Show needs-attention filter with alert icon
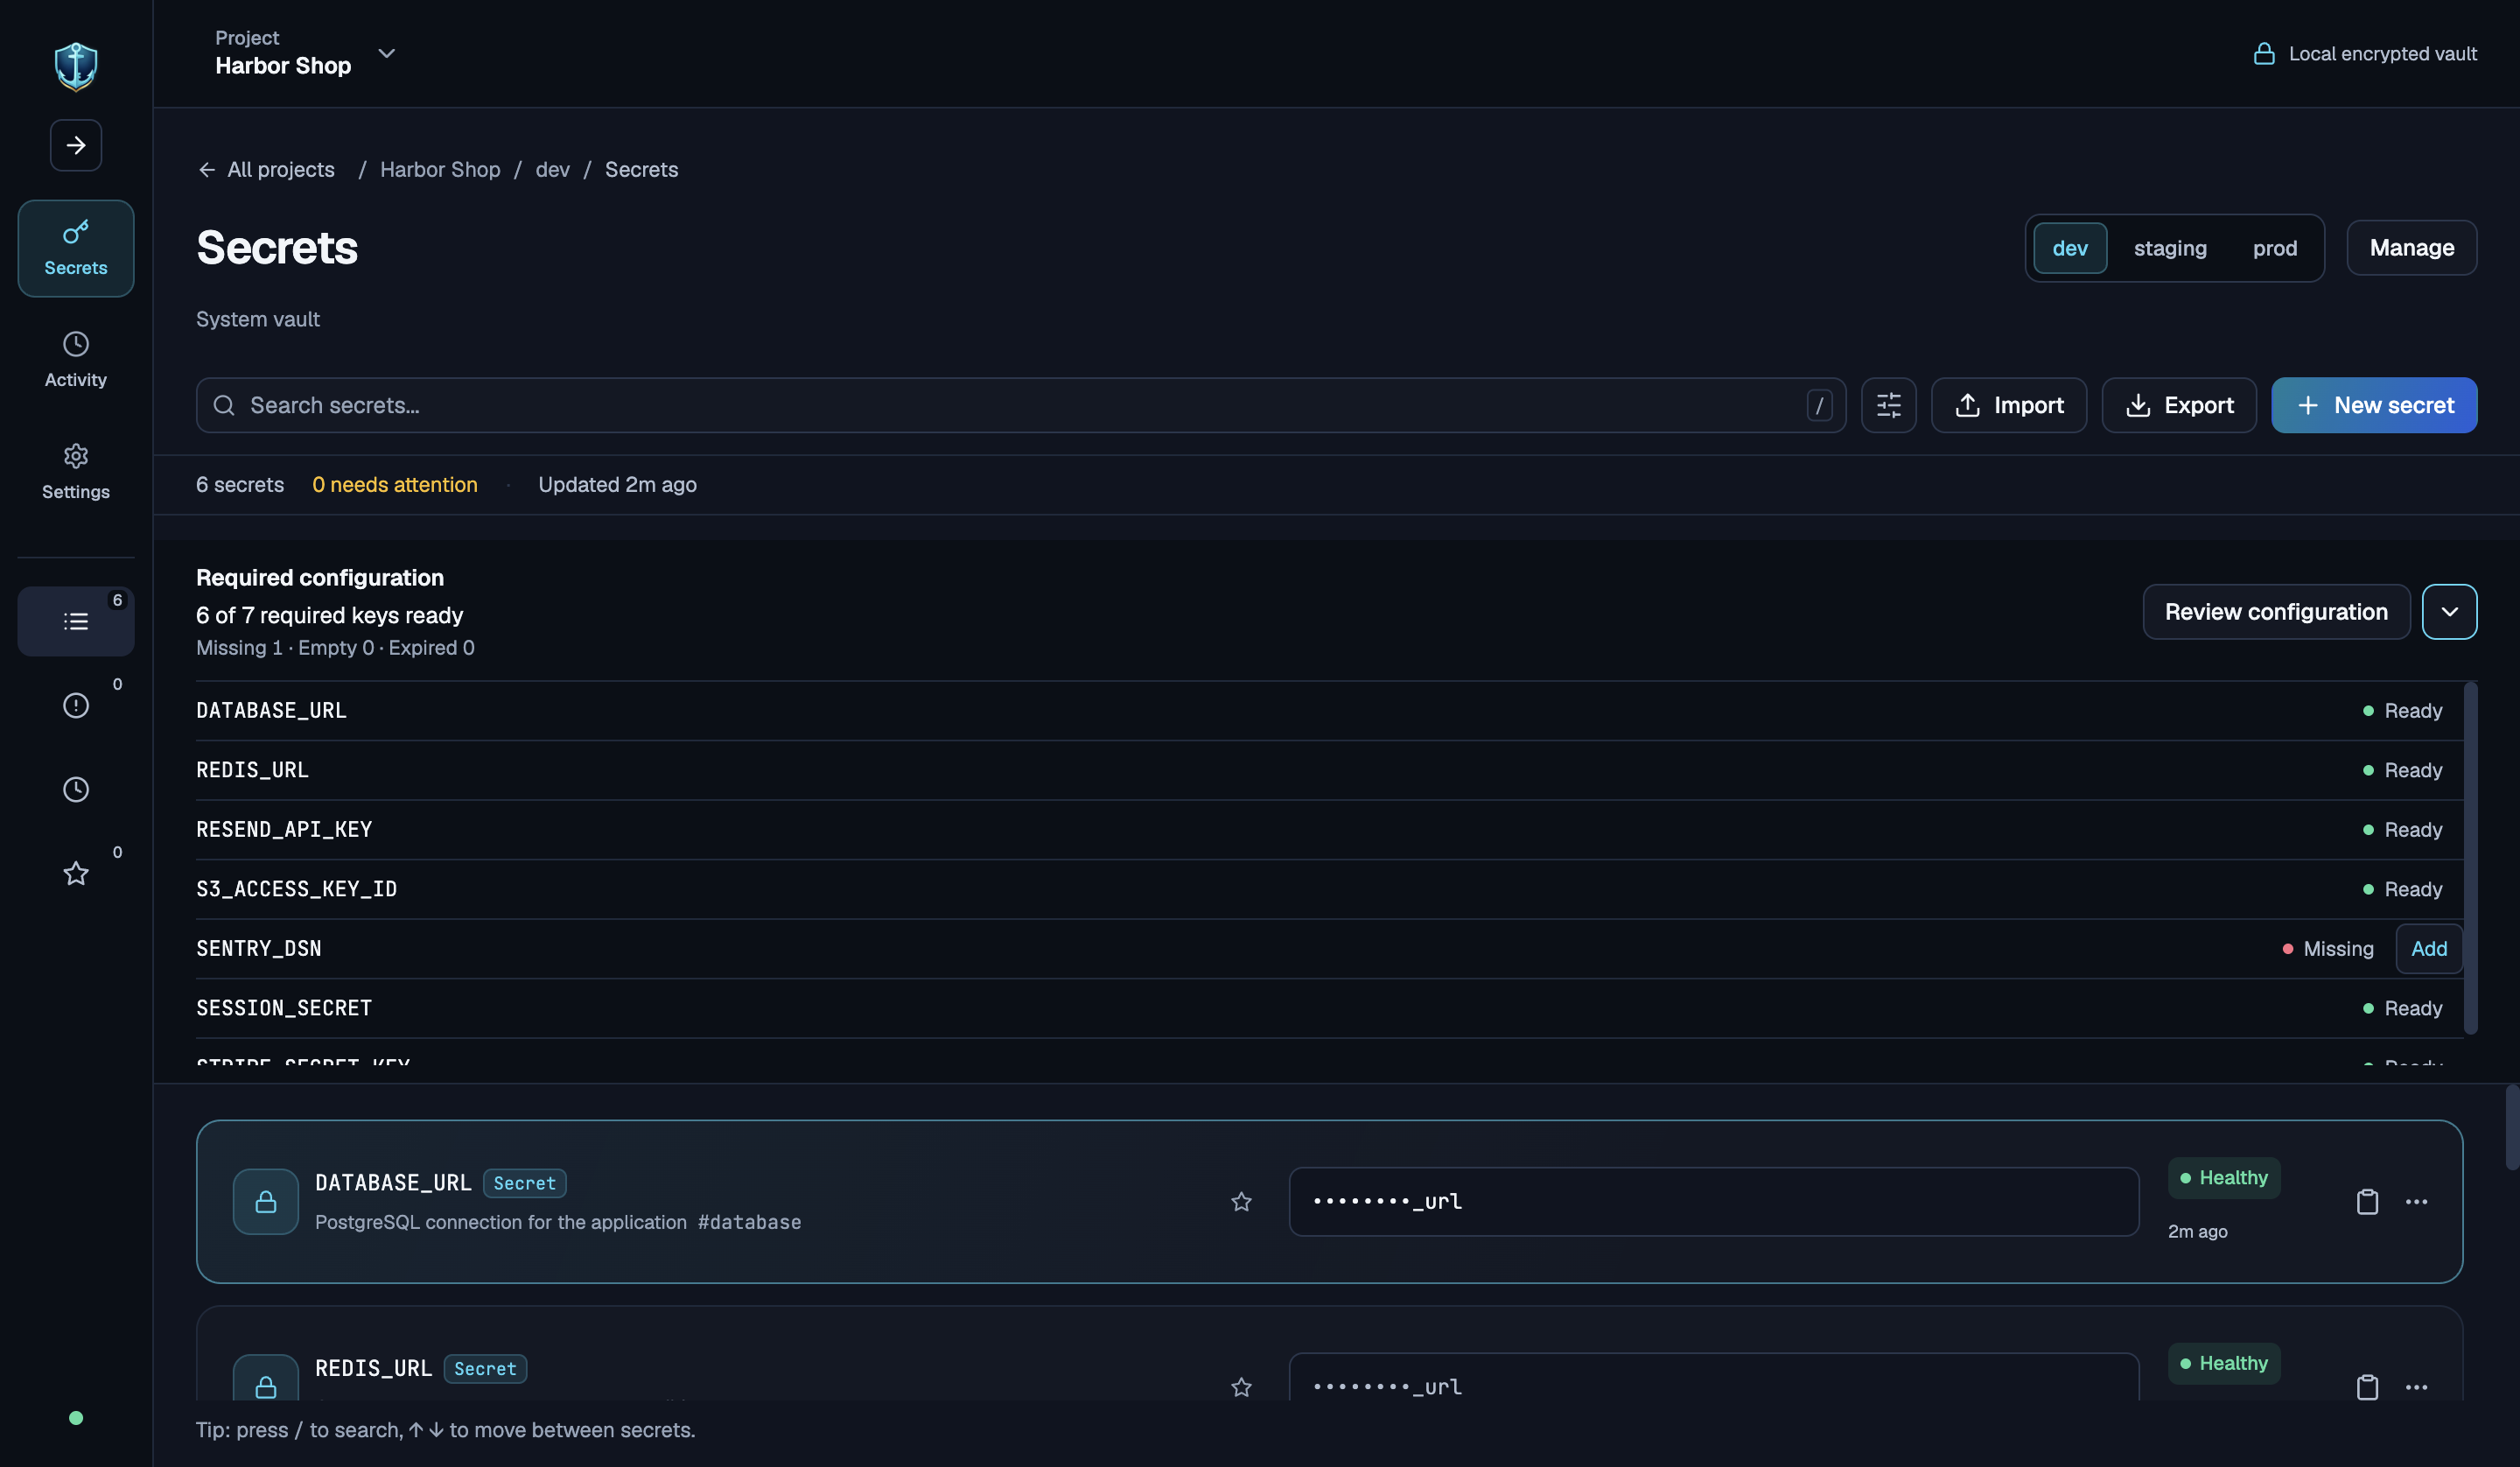The image size is (2520, 1467). (x=76, y=705)
